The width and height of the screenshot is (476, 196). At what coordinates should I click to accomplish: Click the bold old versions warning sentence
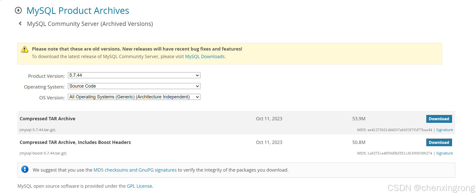point(137,49)
